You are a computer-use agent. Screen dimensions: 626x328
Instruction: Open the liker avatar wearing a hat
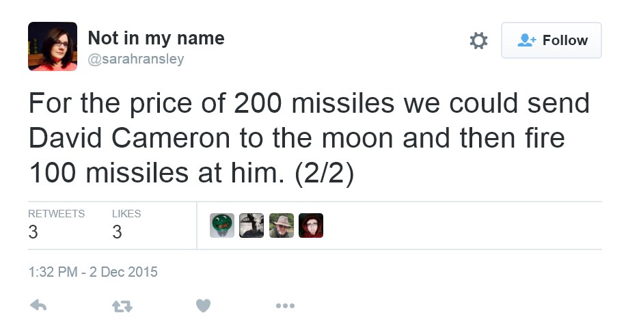point(281,225)
